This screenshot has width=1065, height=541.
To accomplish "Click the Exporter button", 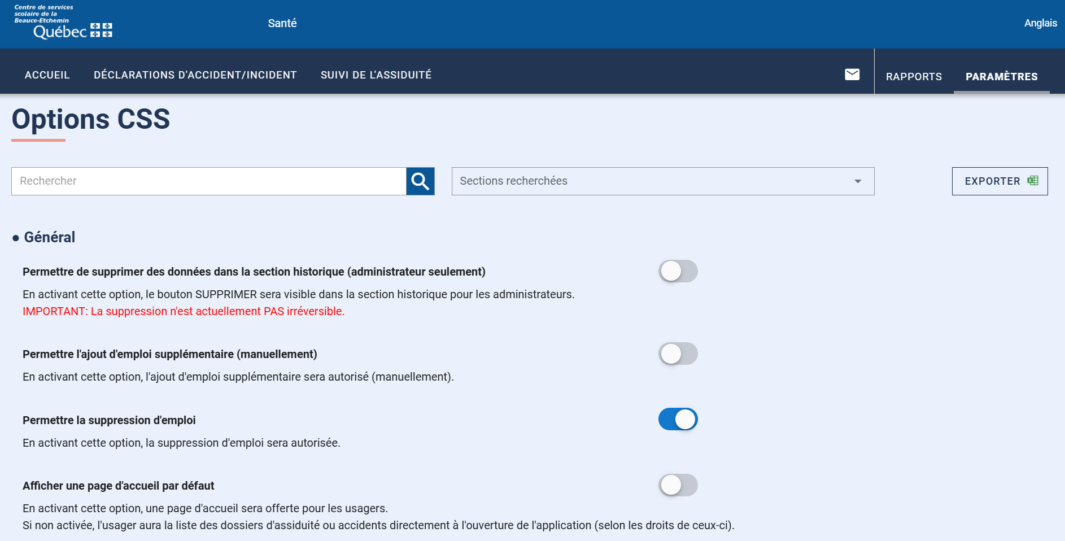I will pos(1000,181).
